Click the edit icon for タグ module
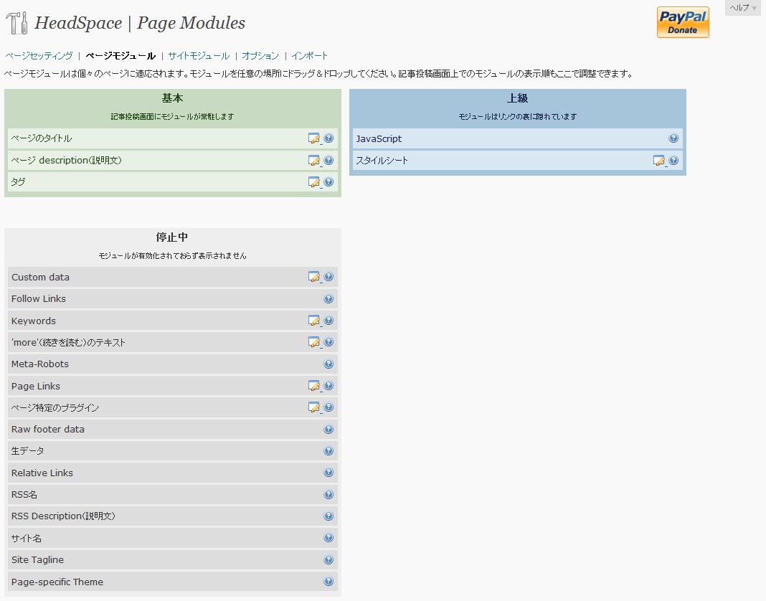Image resolution: width=766 pixels, height=601 pixels. (x=314, y=181)
